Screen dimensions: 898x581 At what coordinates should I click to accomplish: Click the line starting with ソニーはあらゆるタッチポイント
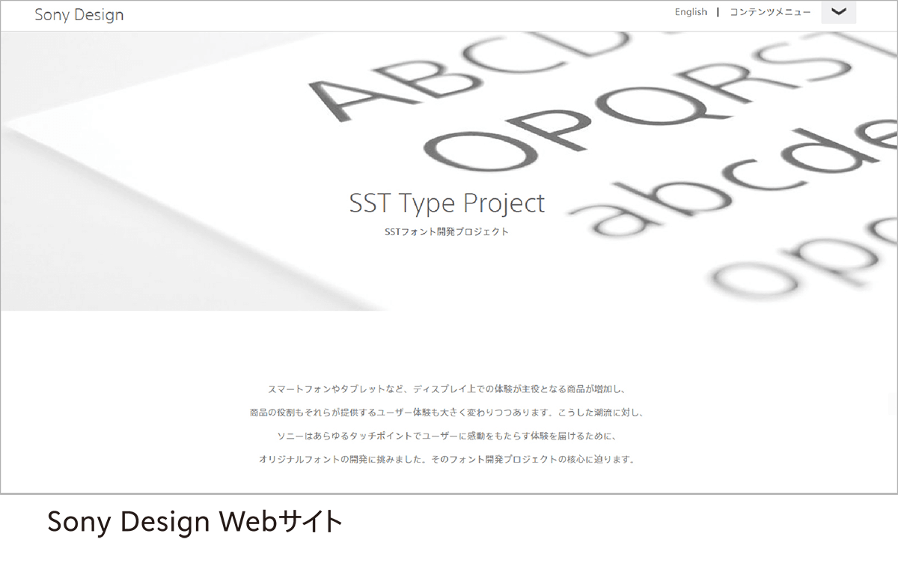(447, 436)
